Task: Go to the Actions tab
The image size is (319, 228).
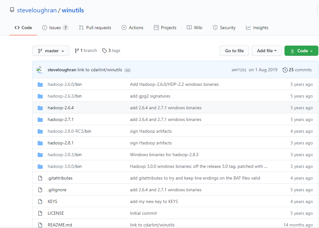Action: 132,28
